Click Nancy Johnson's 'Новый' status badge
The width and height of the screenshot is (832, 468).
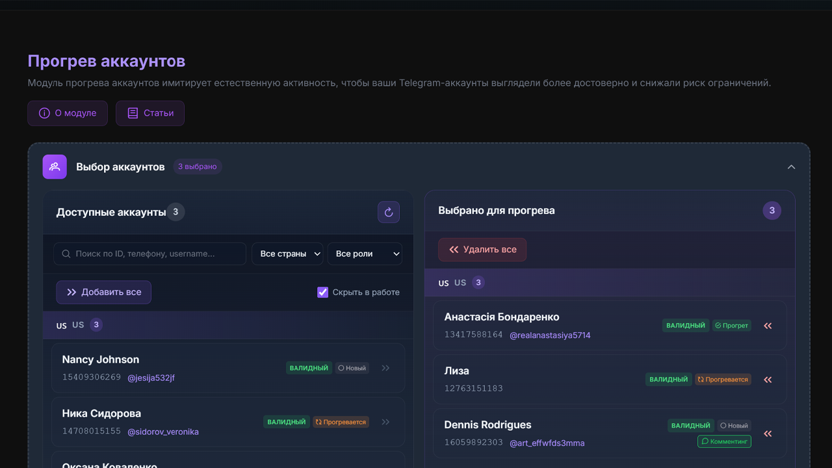(352, 368)
